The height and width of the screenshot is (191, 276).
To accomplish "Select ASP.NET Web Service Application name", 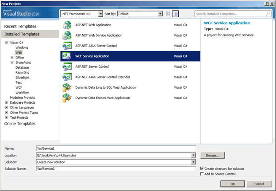I will click(x=99, y=35).
